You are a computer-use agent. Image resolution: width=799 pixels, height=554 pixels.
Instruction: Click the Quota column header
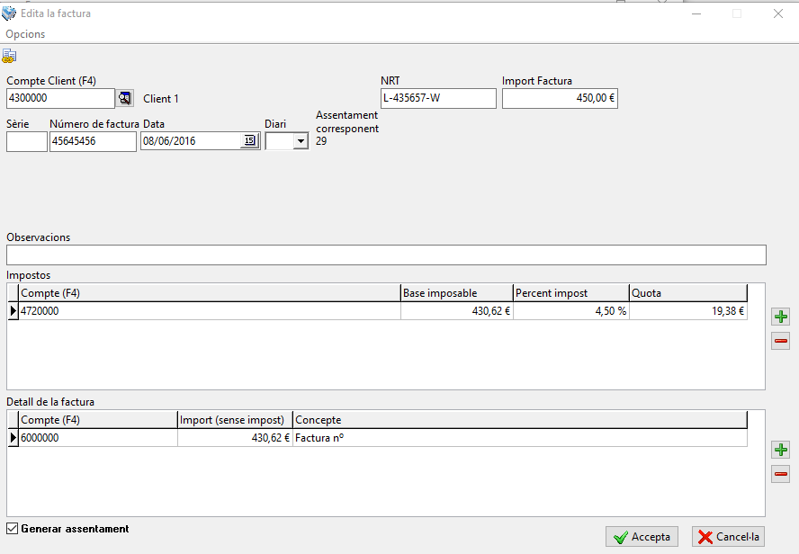click(x=688, y=293)
